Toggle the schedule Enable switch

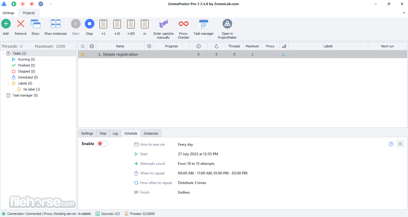[x=102, y=144]
